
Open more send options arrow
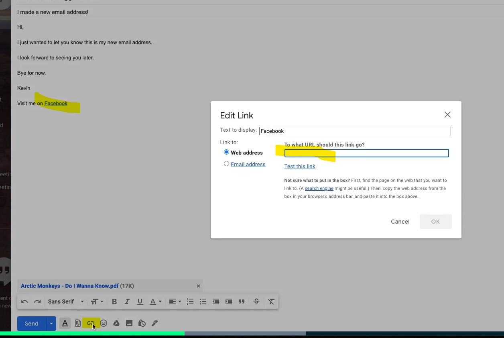[51, 323]
